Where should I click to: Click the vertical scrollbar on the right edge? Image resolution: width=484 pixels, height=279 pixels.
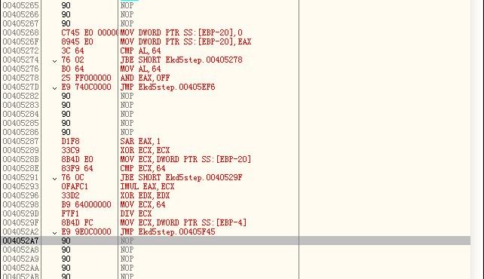[x=477, y=139]
